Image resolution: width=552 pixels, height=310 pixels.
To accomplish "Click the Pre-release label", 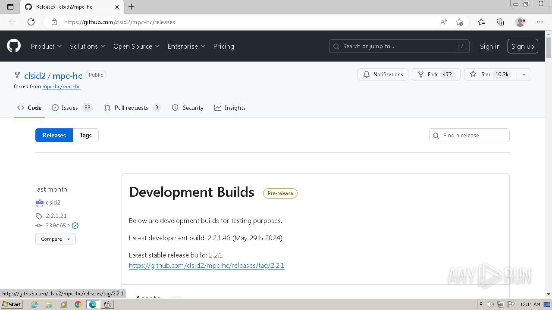I will point(280,193).
